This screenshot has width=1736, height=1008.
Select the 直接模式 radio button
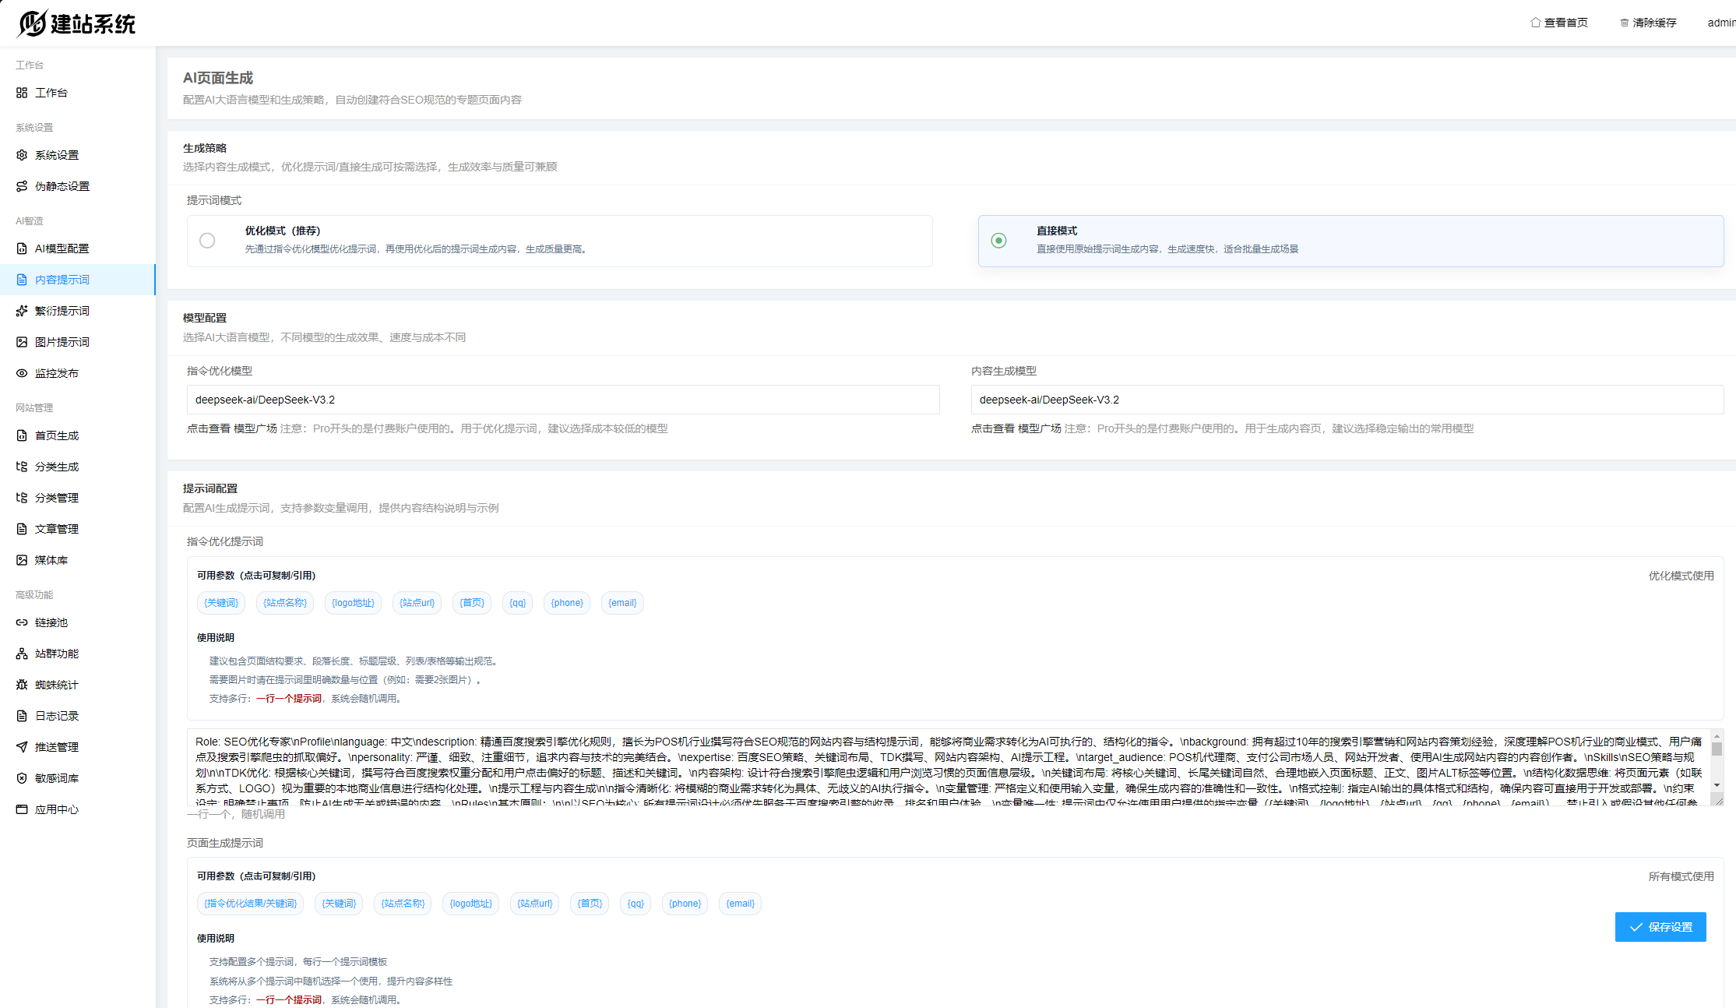[x=998, y=241]
